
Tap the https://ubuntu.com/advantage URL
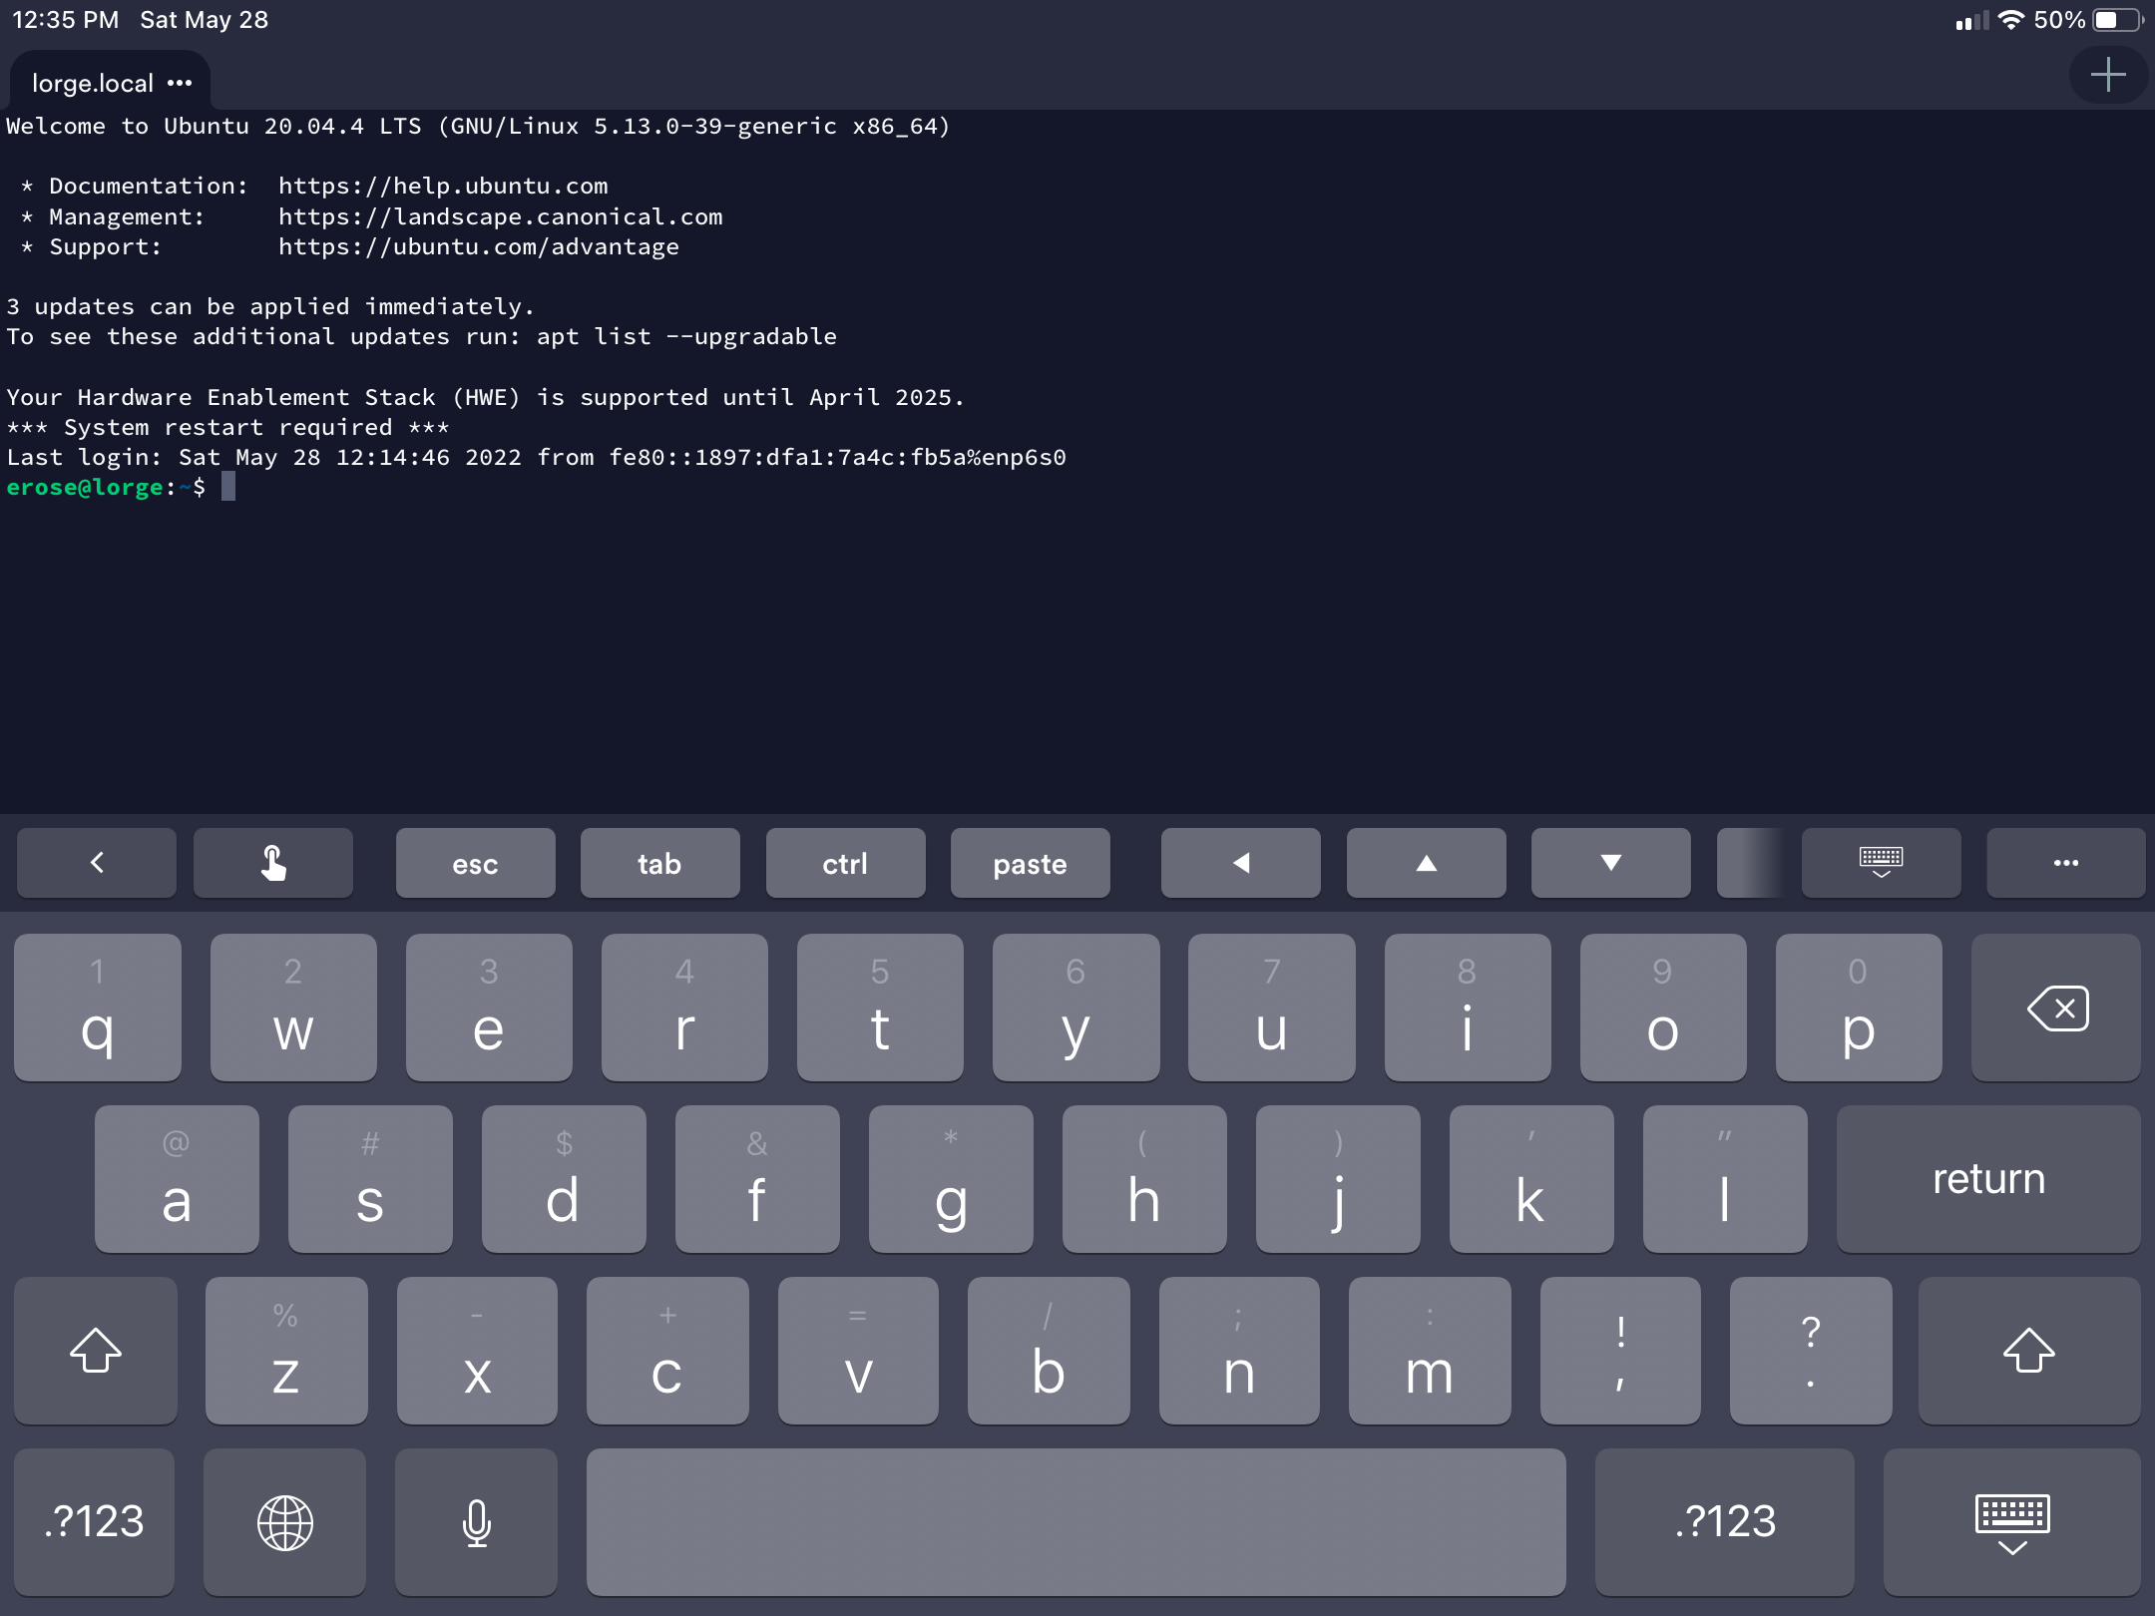coord(479,246)
